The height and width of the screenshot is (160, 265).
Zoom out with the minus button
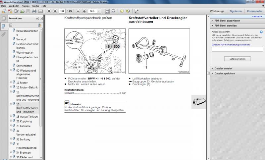pyautogui.click(x=78, y=11)
